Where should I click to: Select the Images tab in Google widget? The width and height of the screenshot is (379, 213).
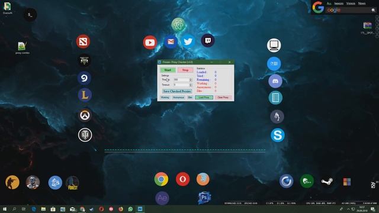point(339,4)
